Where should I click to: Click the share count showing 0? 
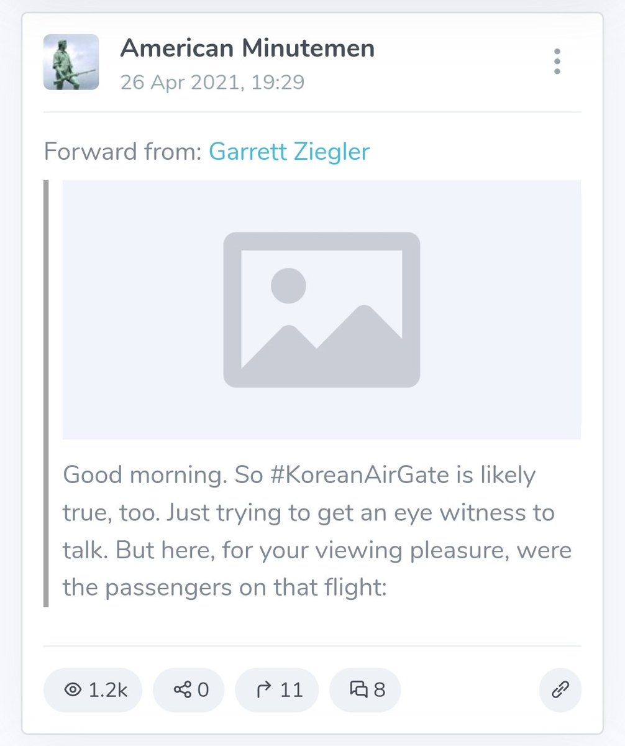(x=203, y=689)
